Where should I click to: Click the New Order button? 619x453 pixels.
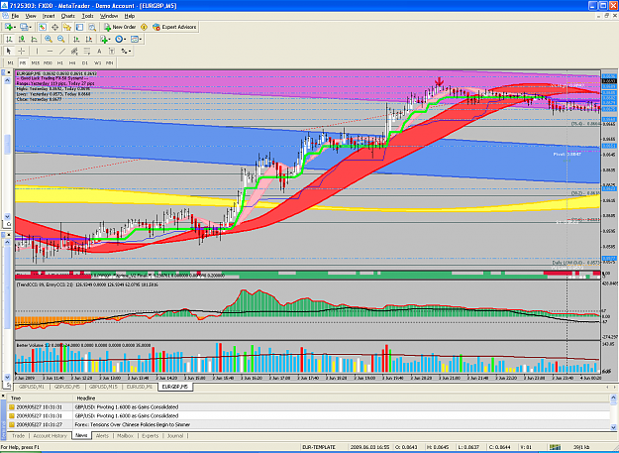(120, 27)
